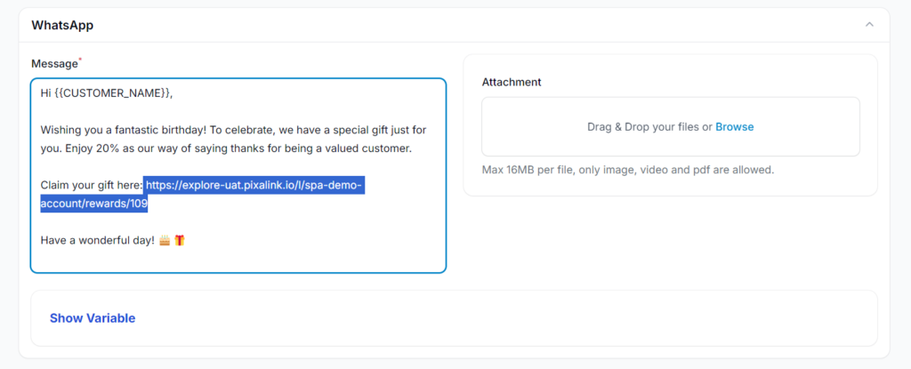Image resolution: width=911 pixels, height=369 pixels.
Task: Click the Message field label
Action: (53, 64)
